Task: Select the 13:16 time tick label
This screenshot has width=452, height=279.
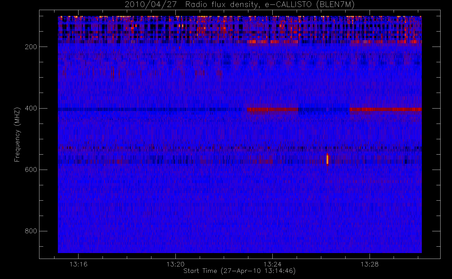Action: [78, 264]
